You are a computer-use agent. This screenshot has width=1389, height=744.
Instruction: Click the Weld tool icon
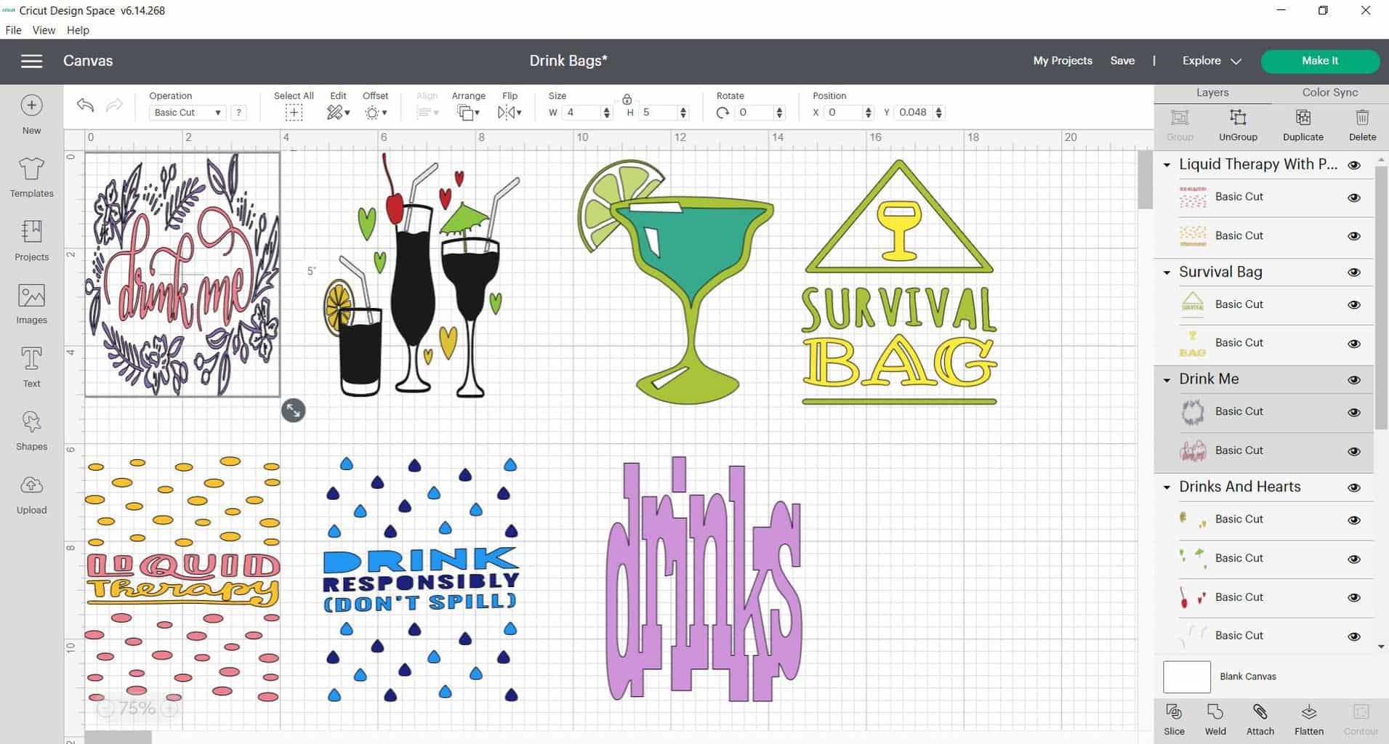1215,719
